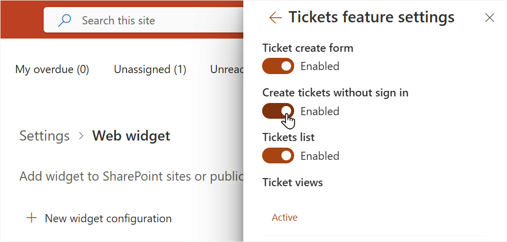The height and width of the screenshot is (242, 507).
Task: Click the plus icon for new widget
Action: 31,218
